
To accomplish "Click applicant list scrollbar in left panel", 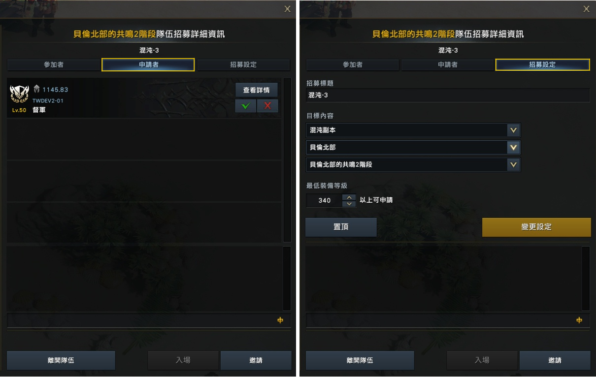I will pyautogui.click(x=287, y=160).
